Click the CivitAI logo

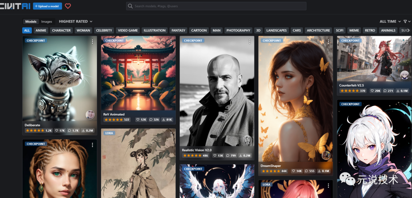pyautogui.click(x=15, y=6)
